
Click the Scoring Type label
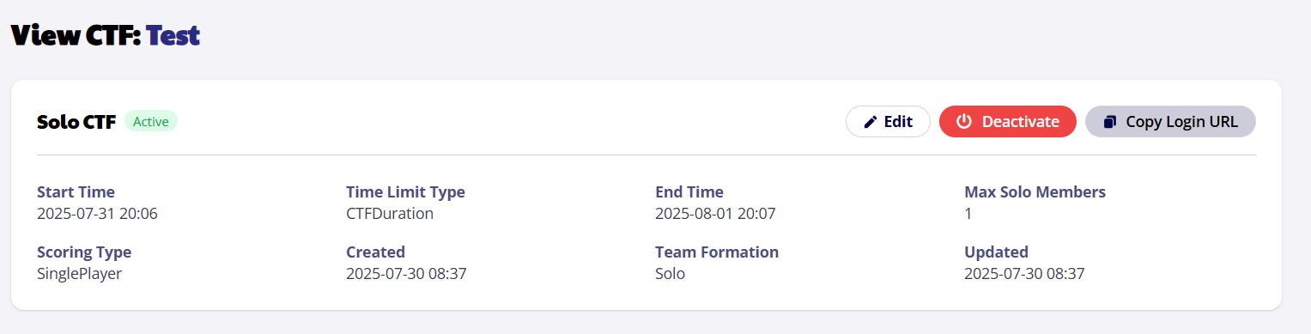click(x=84, y=252)
